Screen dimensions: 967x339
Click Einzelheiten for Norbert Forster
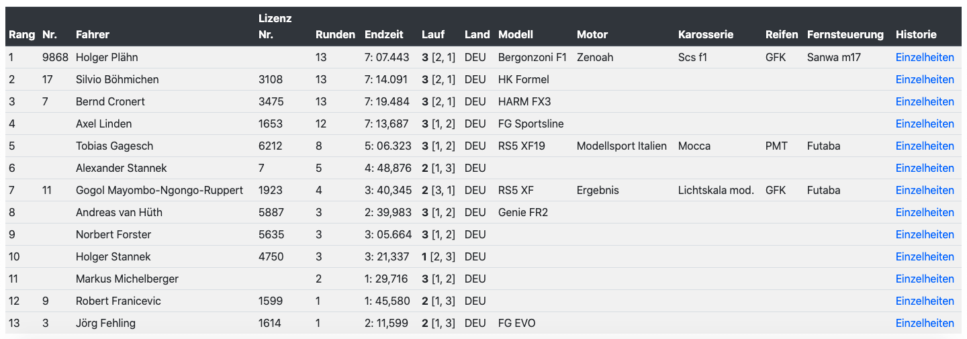pos(925,235)
